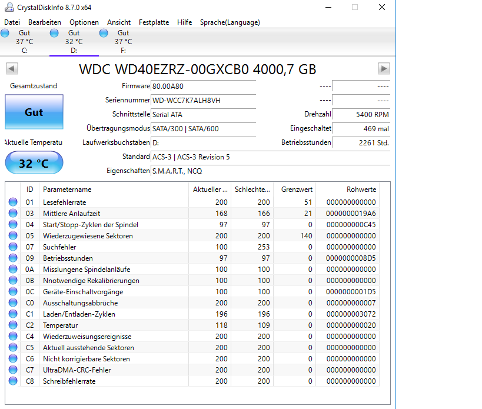Screen dimensions: 482x409
Task: Click the Betriebsstunden field 2261 Std.
Action: (361, 143)
